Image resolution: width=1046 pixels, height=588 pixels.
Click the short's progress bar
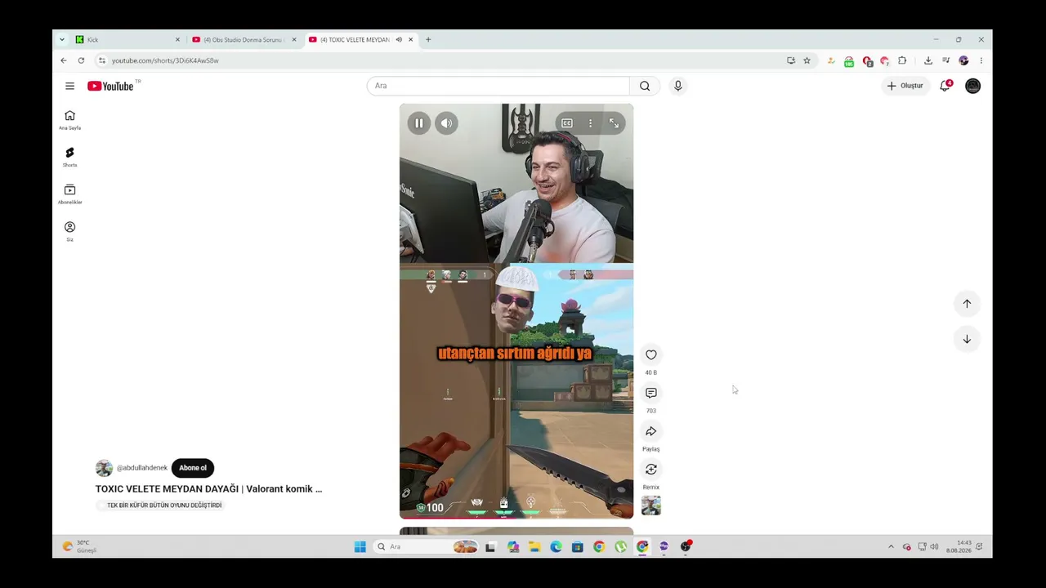click(516, 518)
